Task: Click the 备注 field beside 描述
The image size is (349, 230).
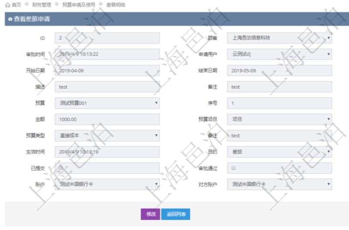Action: 279,87
